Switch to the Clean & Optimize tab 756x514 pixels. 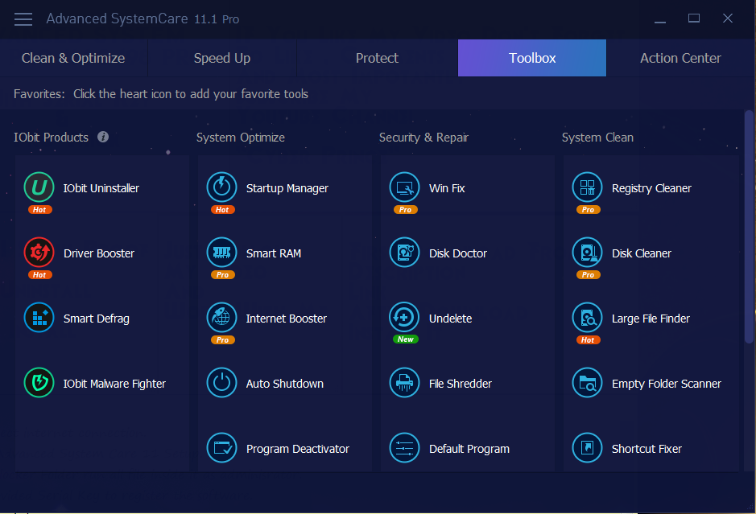click(x=73, y=58)
